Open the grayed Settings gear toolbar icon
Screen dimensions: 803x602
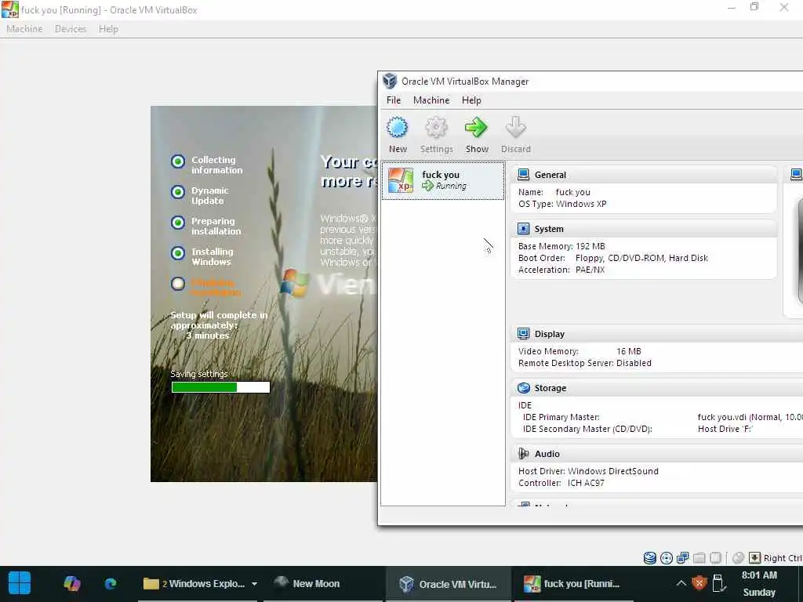[x=436, y=135]
